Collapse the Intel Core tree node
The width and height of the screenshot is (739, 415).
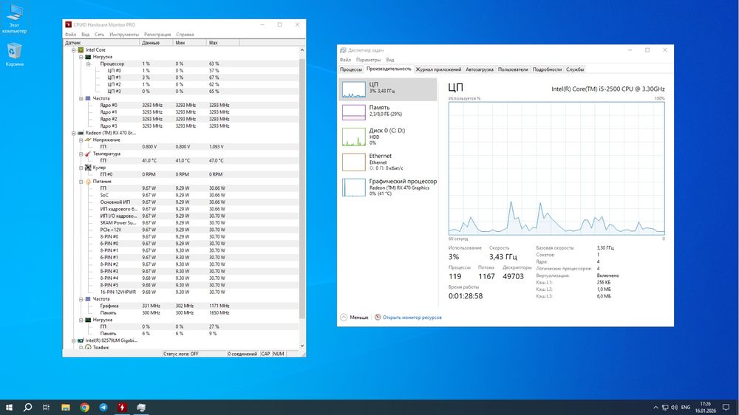(73, 50)
